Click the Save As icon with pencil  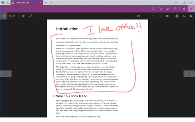tap(191, 16)
